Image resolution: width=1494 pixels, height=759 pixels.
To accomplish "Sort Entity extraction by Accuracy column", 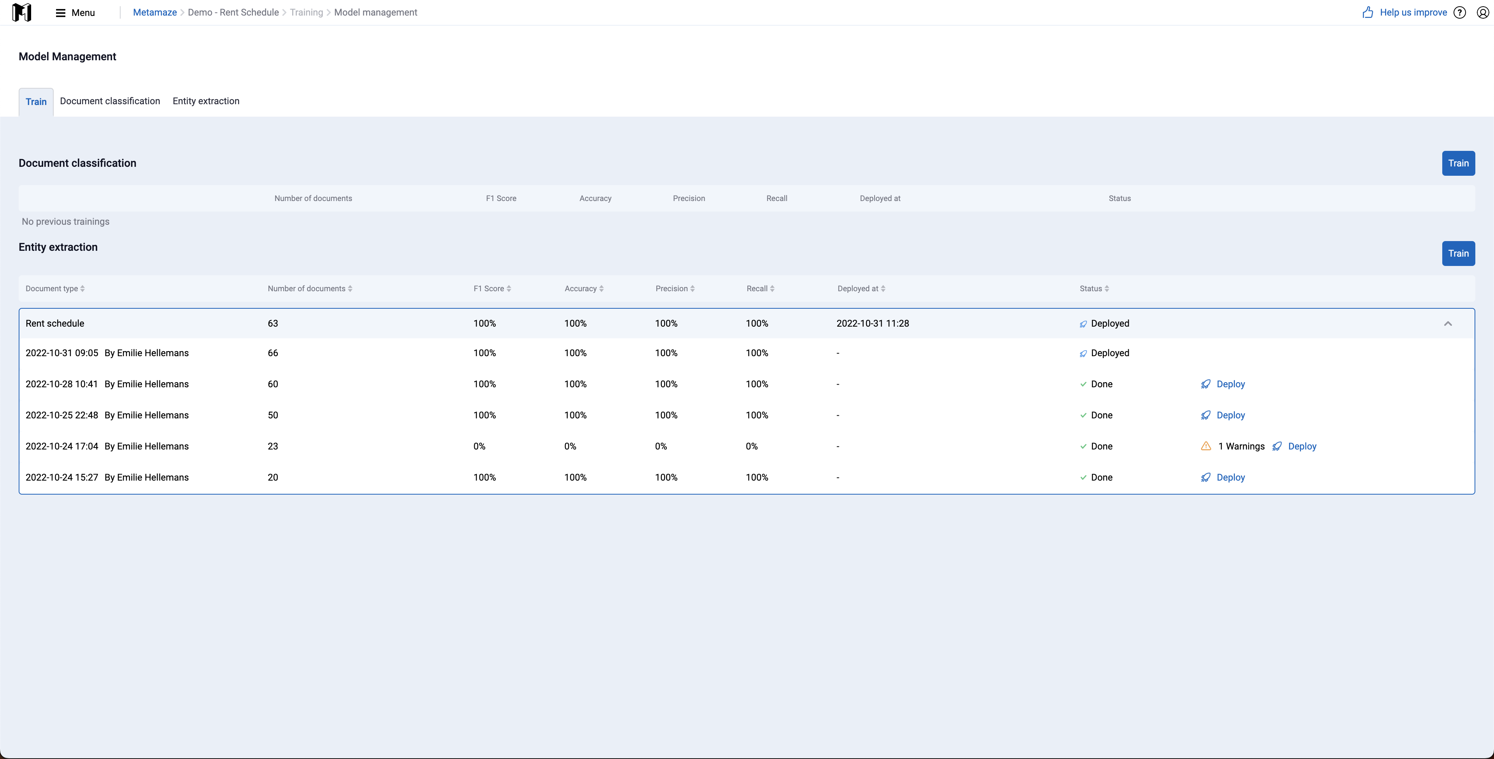I will (584, 288).
